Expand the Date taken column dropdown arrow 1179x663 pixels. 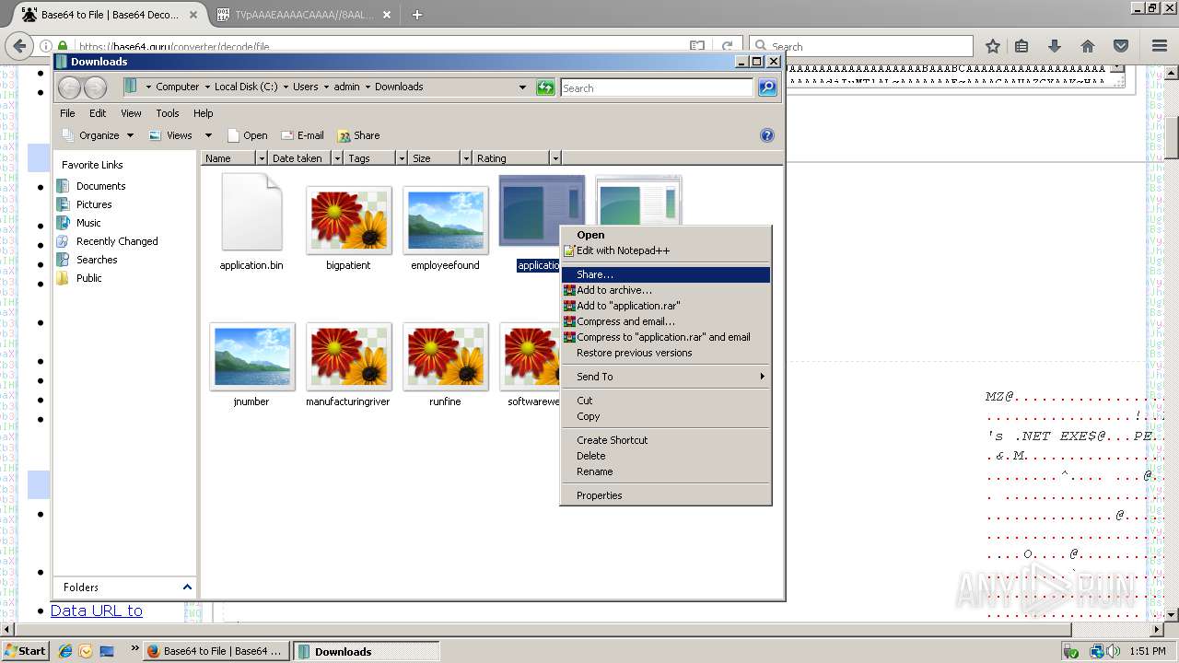[x=337, y=158]
